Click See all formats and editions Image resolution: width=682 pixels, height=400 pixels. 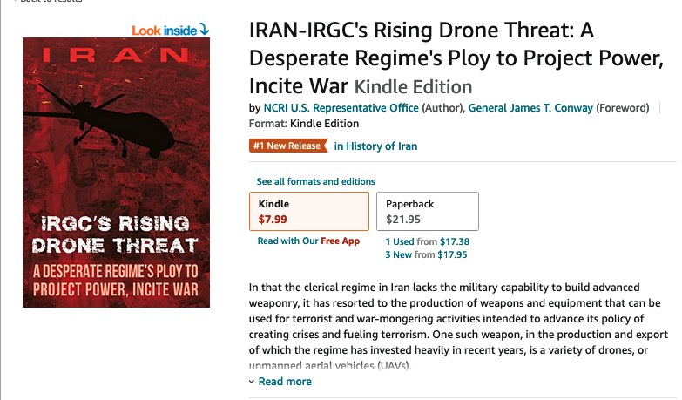point(315,181)
